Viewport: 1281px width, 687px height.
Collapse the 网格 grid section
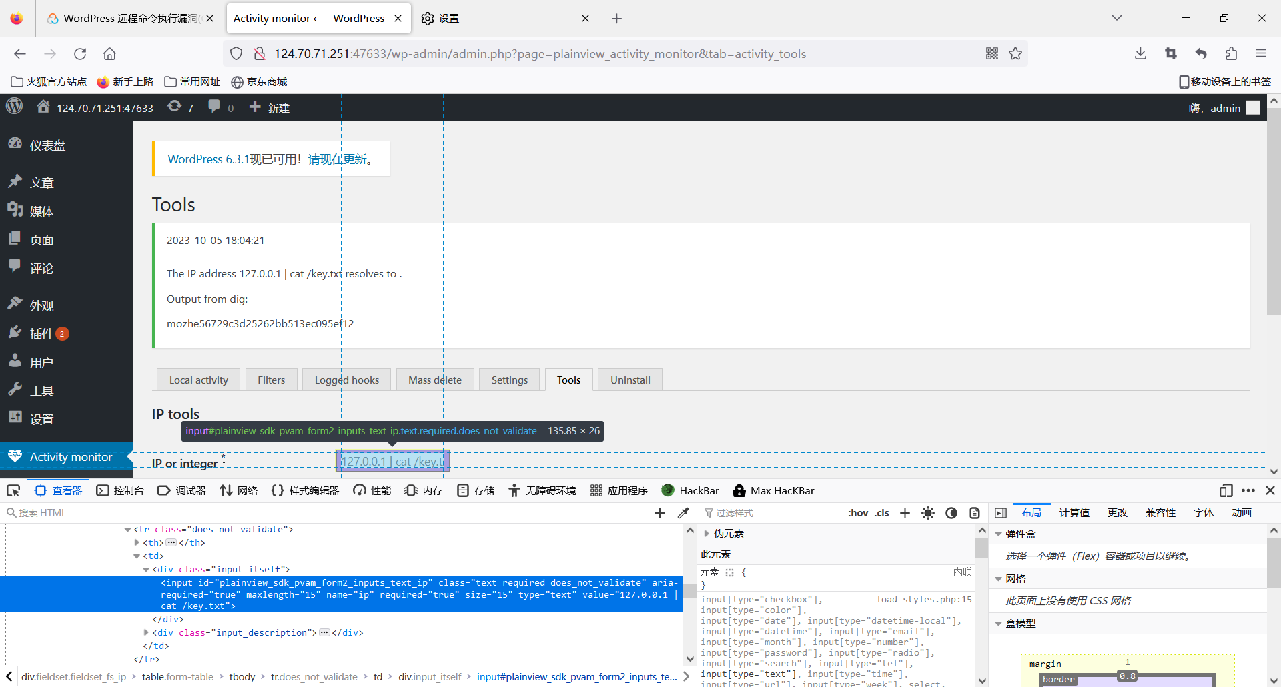click(999, 579)
